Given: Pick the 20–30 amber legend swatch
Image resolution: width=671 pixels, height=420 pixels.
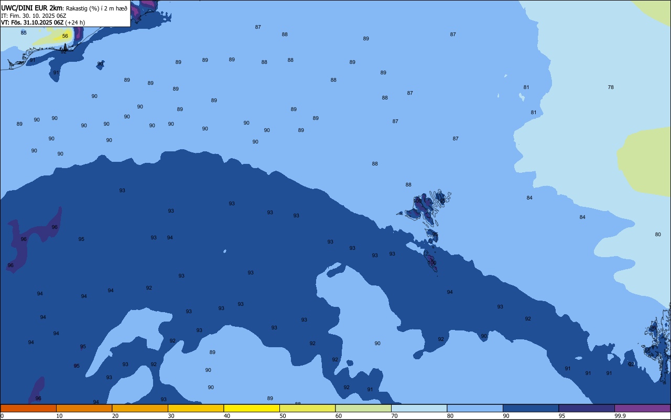Looking at the screenshot, I should pos(140,408).
